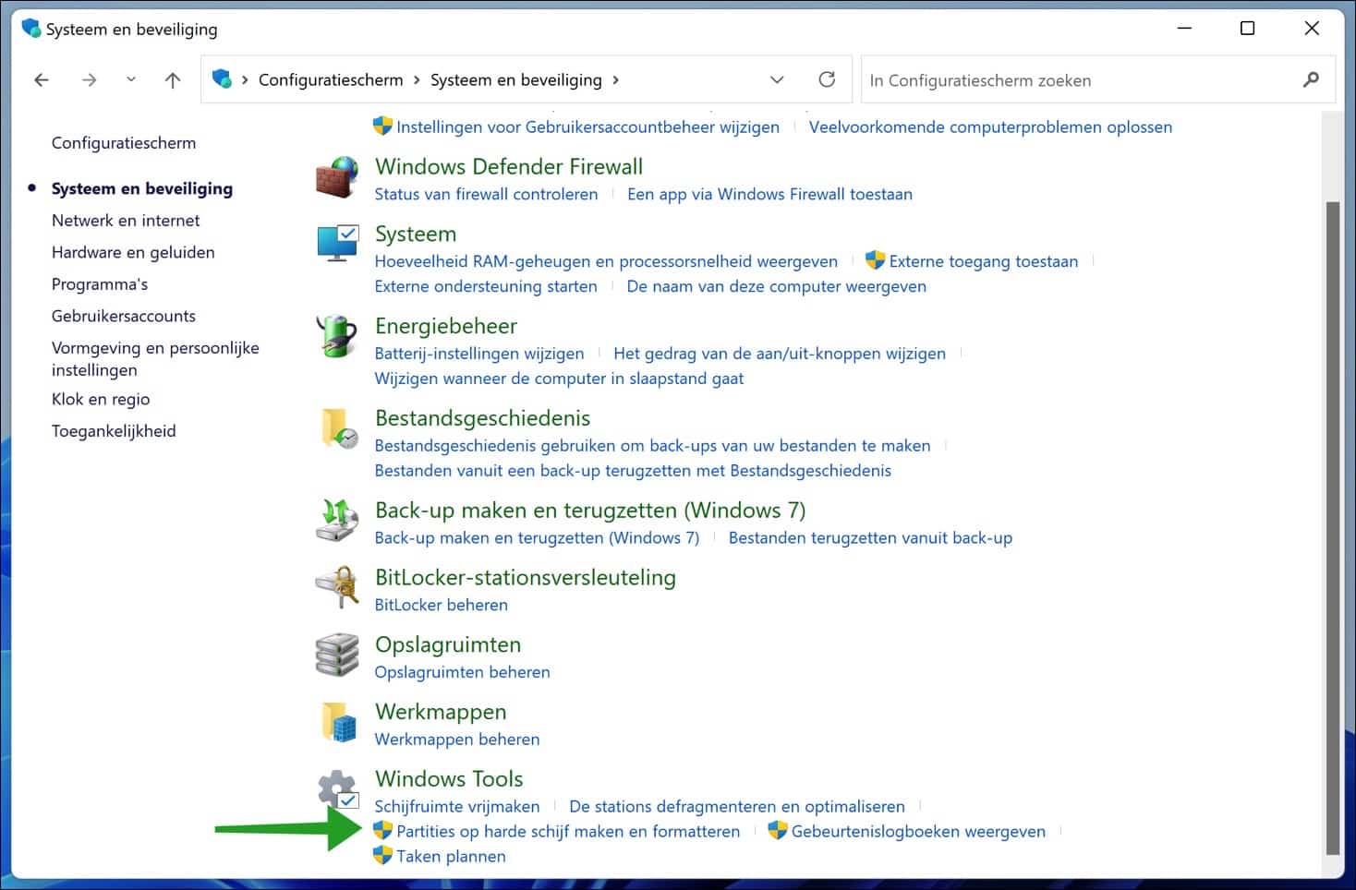
Task: Select Netwerk en internet in sidebar
Action: [126, 221]
